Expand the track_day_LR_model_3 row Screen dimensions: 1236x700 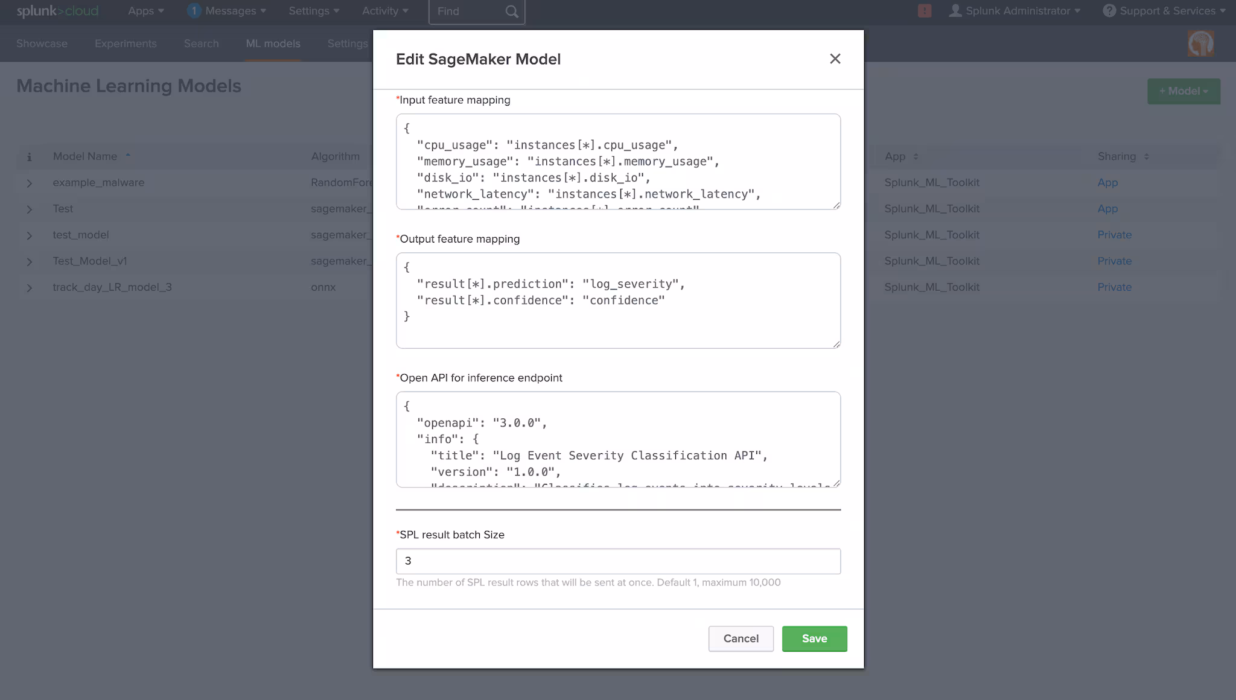[29, 288]
